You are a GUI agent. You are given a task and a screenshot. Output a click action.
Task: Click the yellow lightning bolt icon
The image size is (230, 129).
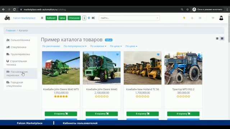tap(184, 18)
